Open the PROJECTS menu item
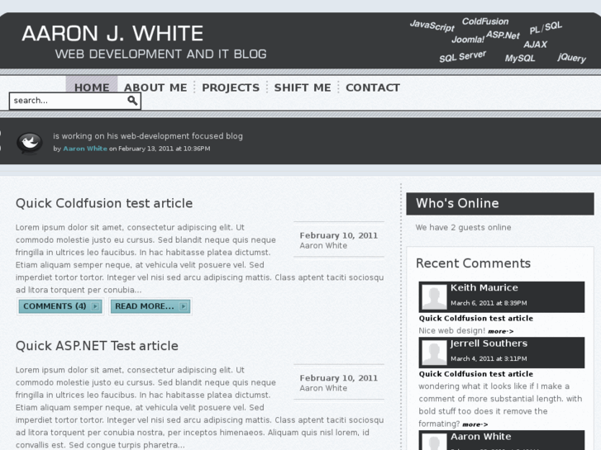The height and width of the screenshot is (450, 601). point(231,88)
